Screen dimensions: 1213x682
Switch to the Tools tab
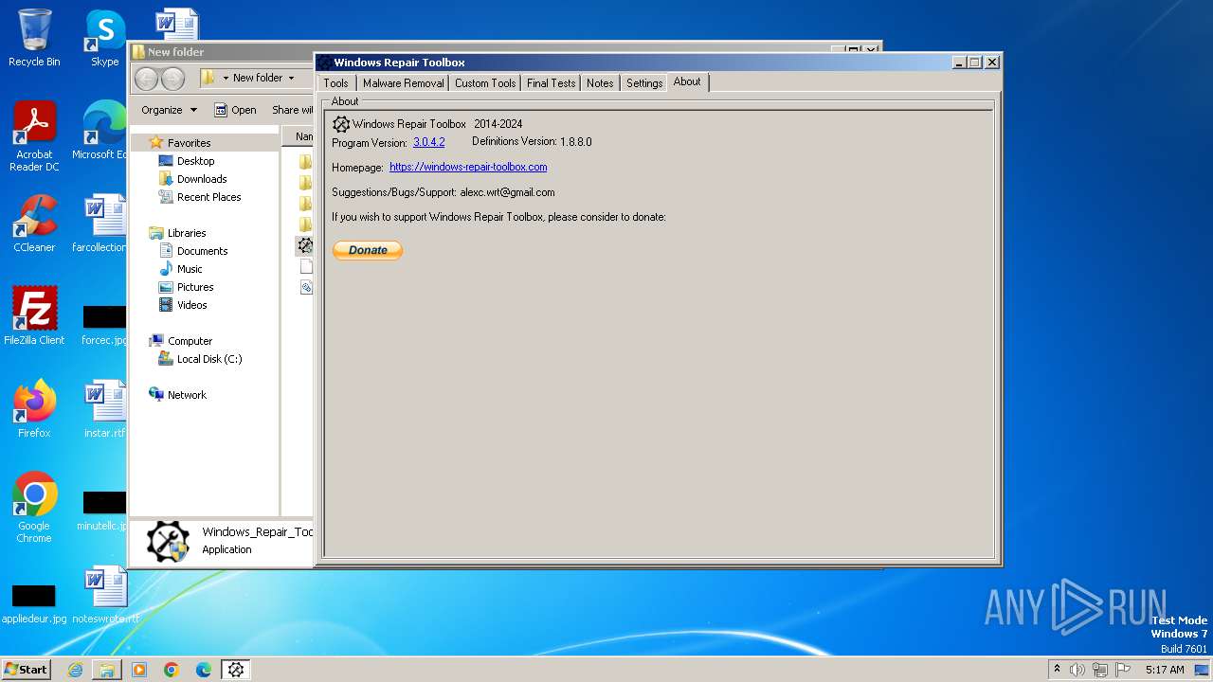[336, 83]
